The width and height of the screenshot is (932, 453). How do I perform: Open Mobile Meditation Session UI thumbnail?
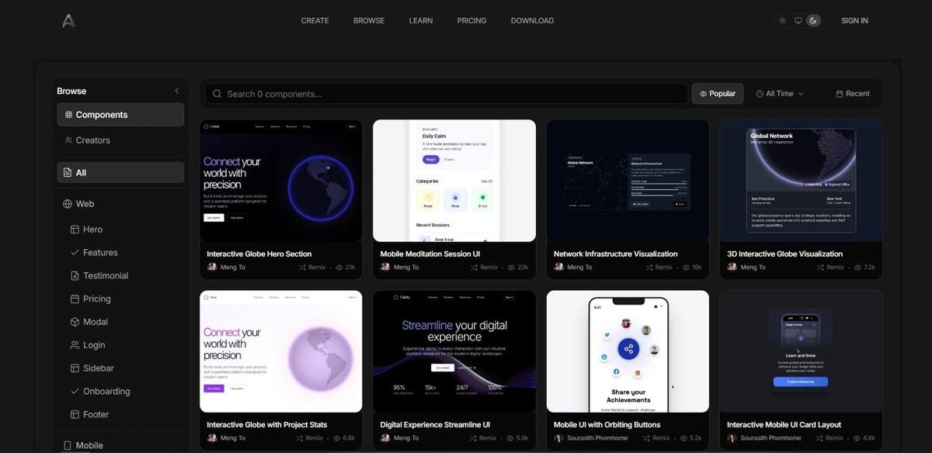click(454, 181)
